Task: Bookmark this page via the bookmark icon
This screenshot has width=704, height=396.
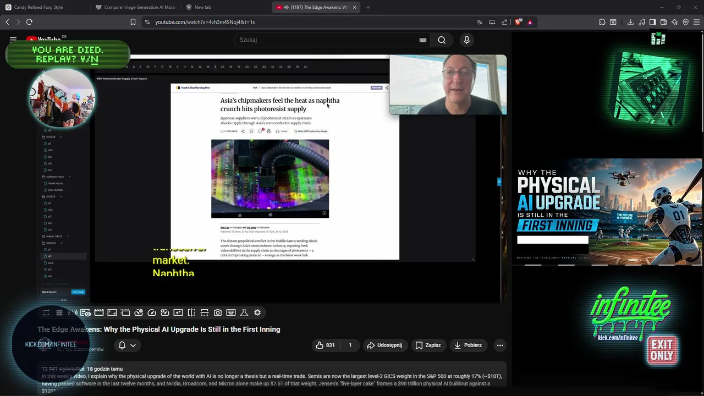Action: tap(133, 22)
